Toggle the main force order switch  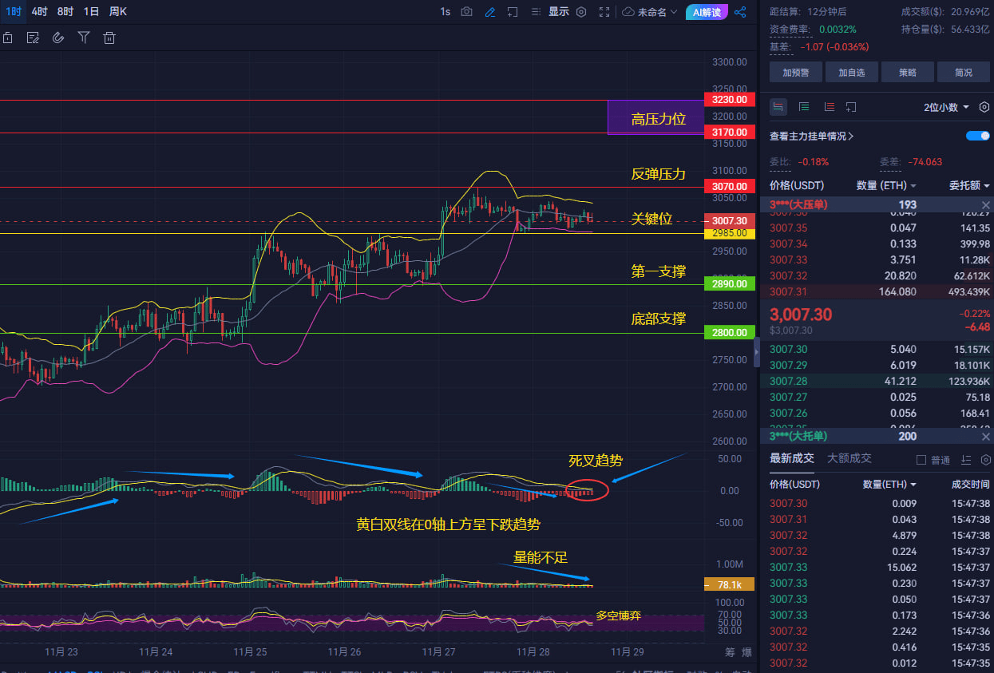(x=977, y=136)
